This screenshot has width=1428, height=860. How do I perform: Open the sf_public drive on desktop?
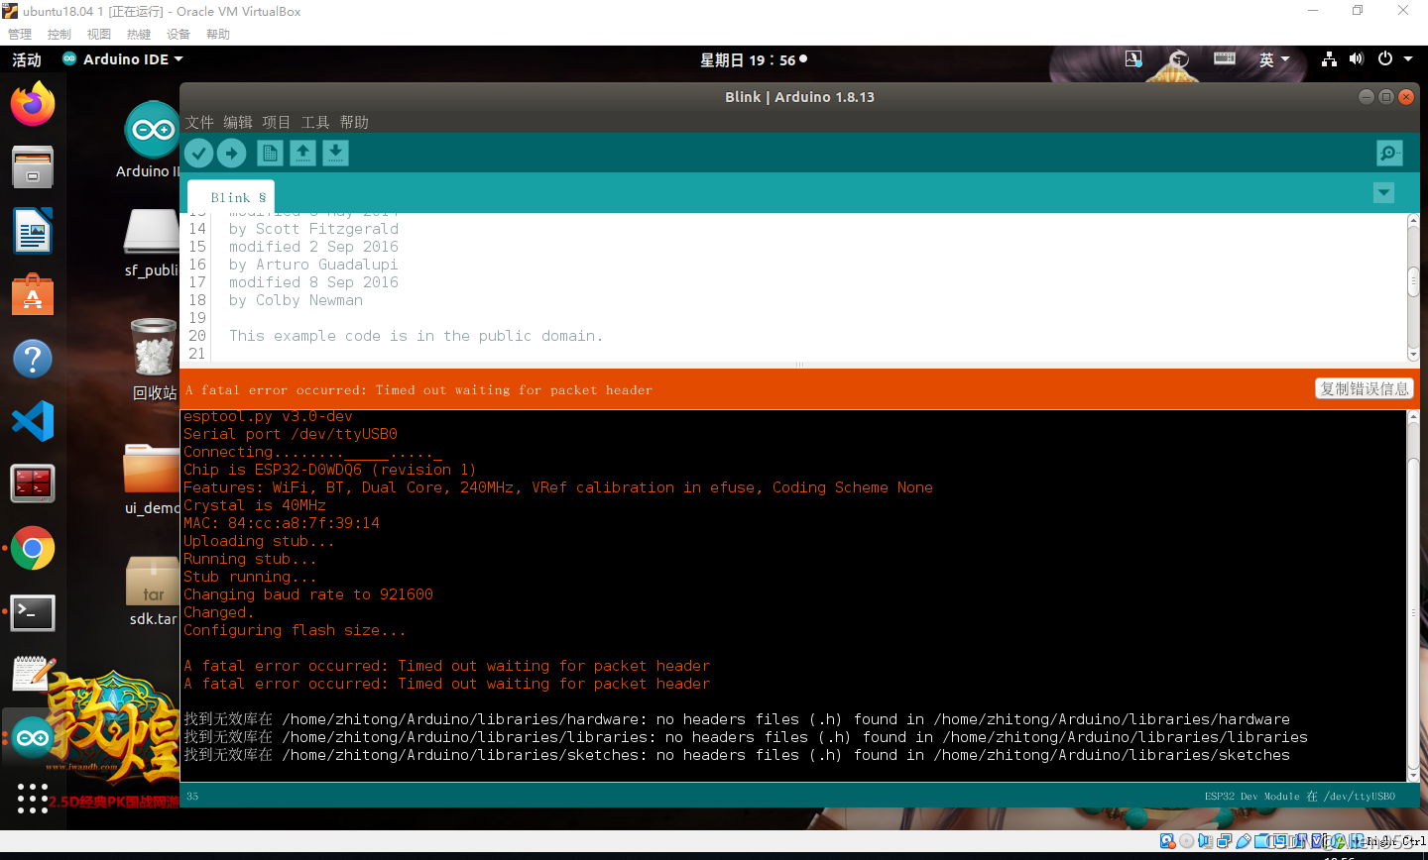152,244
